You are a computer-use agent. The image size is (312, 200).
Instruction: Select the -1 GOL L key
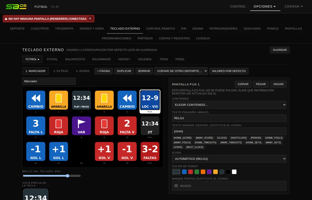coord(36,151)
